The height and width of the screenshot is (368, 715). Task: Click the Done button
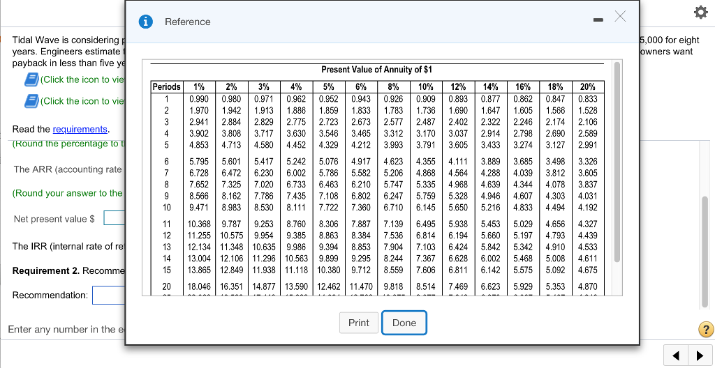404,323
